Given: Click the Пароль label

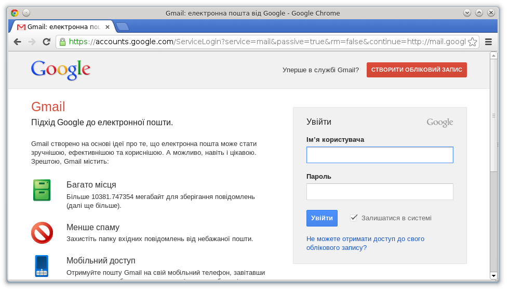Looking at the screenshot, I should (319, 176).
